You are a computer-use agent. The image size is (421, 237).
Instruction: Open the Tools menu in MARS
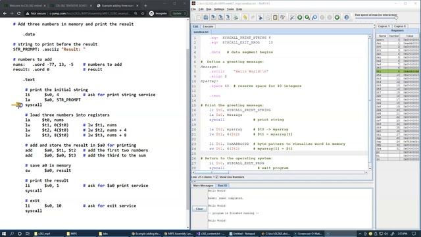[x=230, y=9]
